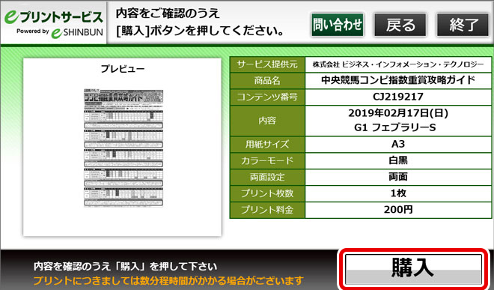The height and width of the screenshot is (290, 494).
Task: Click the 用紙サイズ A3 value
Action: 398,144
